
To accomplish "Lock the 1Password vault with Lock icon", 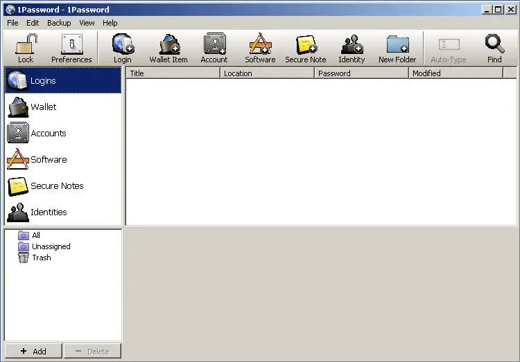I will pyautogui.click(x=26, y=48).
